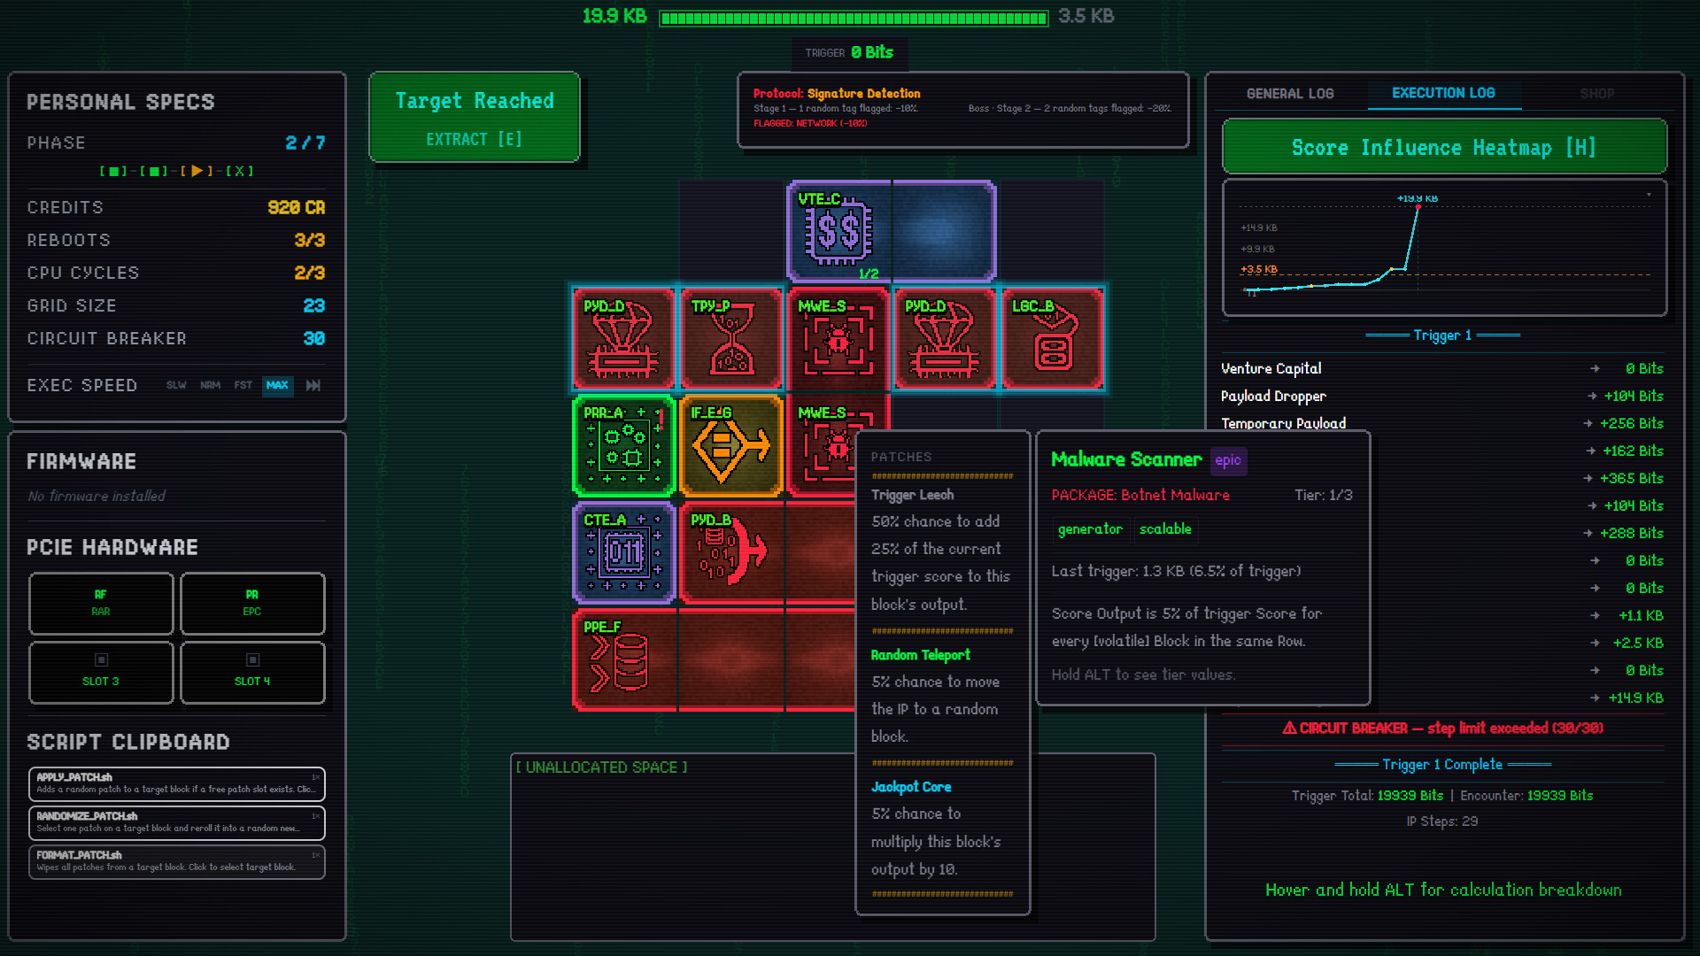Select the first PYD_D parachute block
Image resolution: width=1700 pixels, height=956 pixels.
[623, 338]
